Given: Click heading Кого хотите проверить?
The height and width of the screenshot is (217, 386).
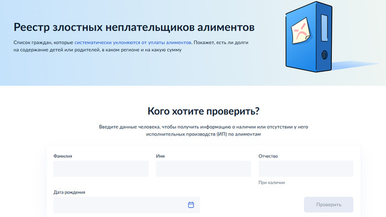Looking at the screenshot, I should [x=203, y=111].
